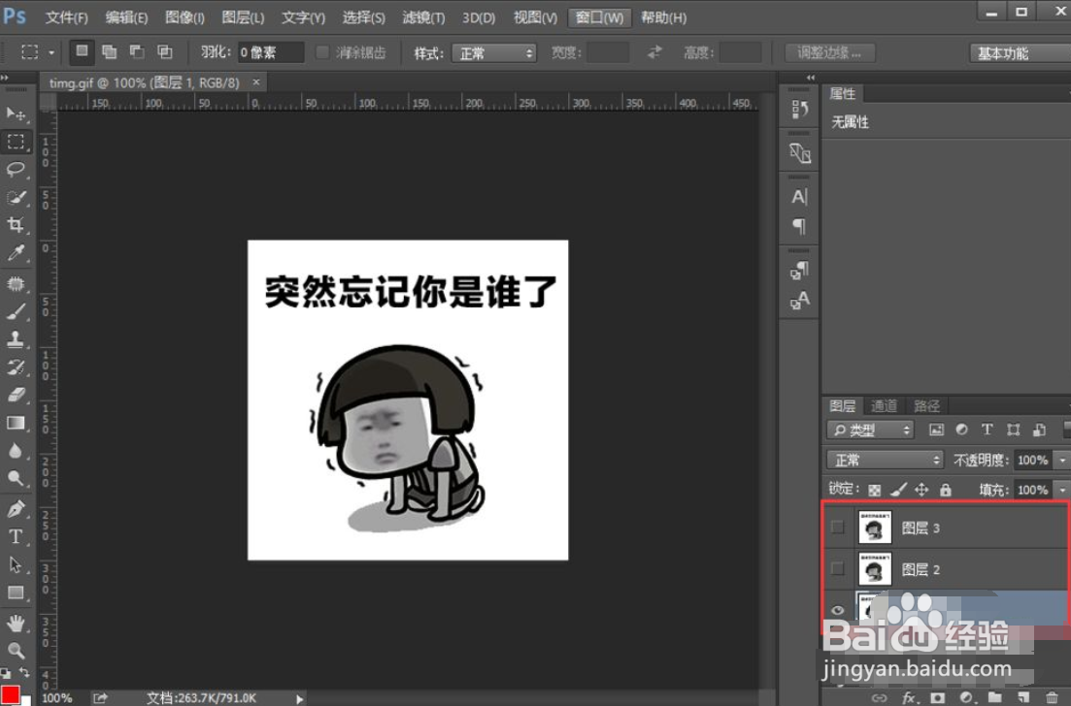Open layer filter 类型 dropdown
This screenshot has height=706, width=1071.
[x=870, y=430]
